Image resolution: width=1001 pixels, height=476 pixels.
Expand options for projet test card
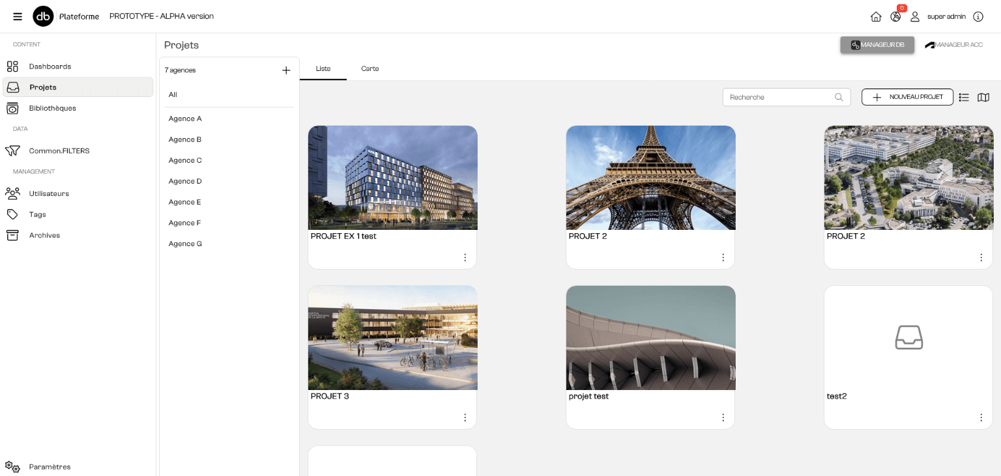point(723,417)
